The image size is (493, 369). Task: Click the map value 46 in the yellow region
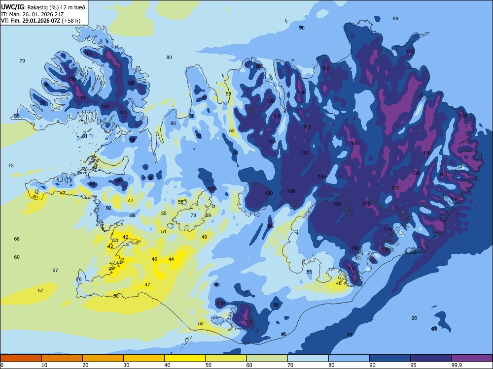click(x=154, y=259)
